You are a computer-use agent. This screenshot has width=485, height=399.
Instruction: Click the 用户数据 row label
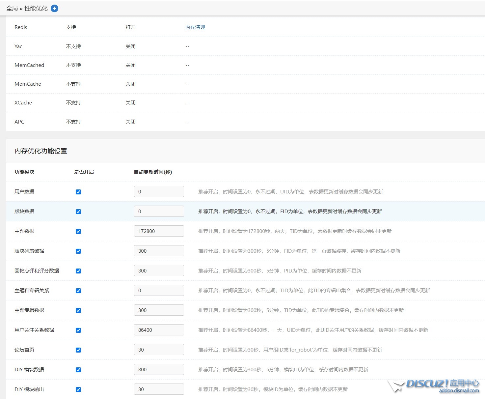click(24, 192)
